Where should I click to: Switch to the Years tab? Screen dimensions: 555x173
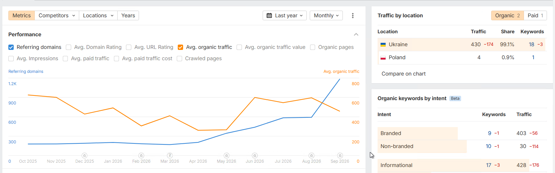point(128,16)
